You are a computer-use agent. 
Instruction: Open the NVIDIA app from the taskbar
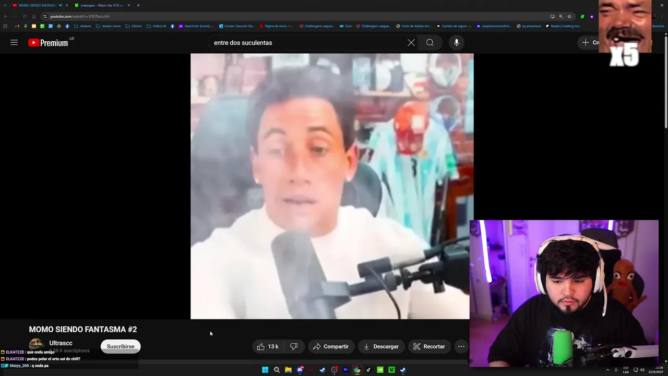coord(380,370)
